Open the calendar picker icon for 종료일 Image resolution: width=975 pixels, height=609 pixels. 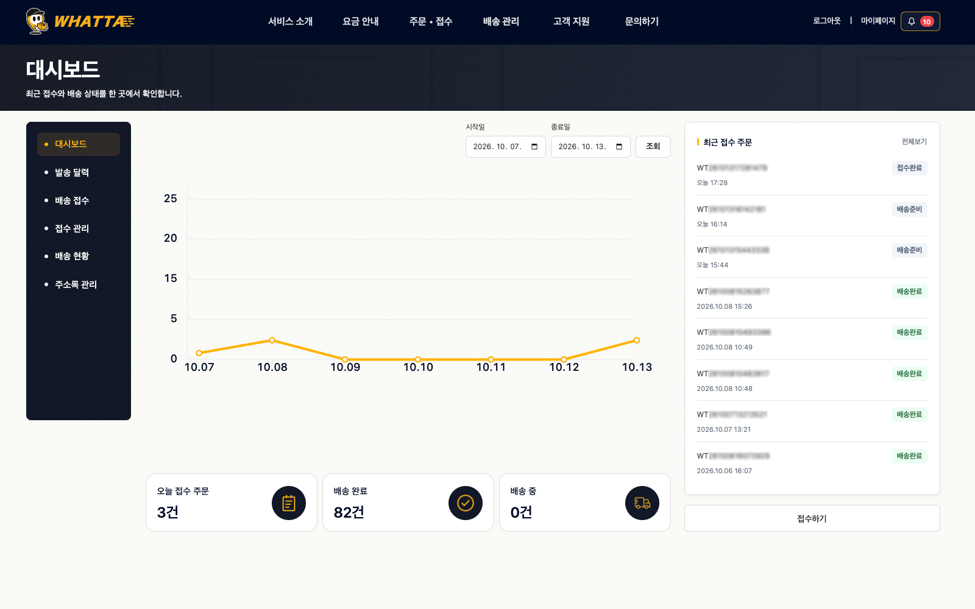point(619,147)
